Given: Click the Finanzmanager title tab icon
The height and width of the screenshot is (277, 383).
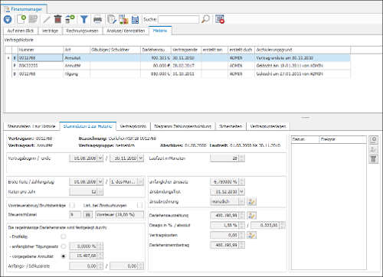Looking at the screenshot, I should [x=7, y=9].
